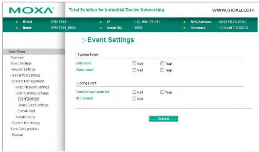Viewport: 259px width, 152px height.
Task: Open the Overview page
Action: (x=17, y=57)
